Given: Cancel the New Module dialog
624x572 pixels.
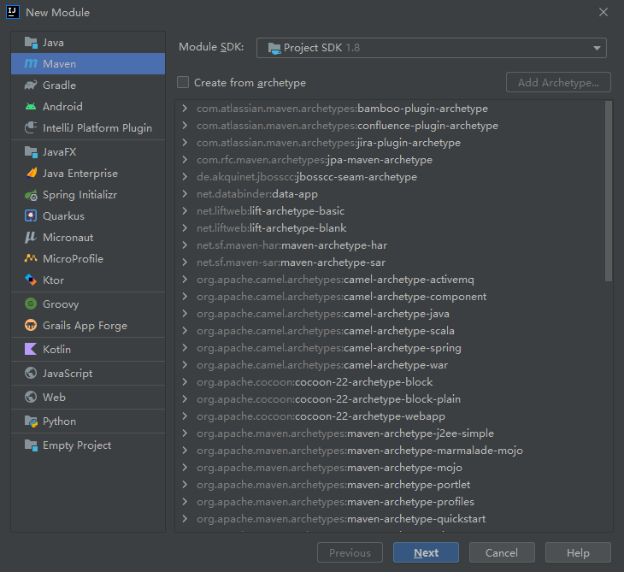Looking at the screenshot, I should 502,552.
